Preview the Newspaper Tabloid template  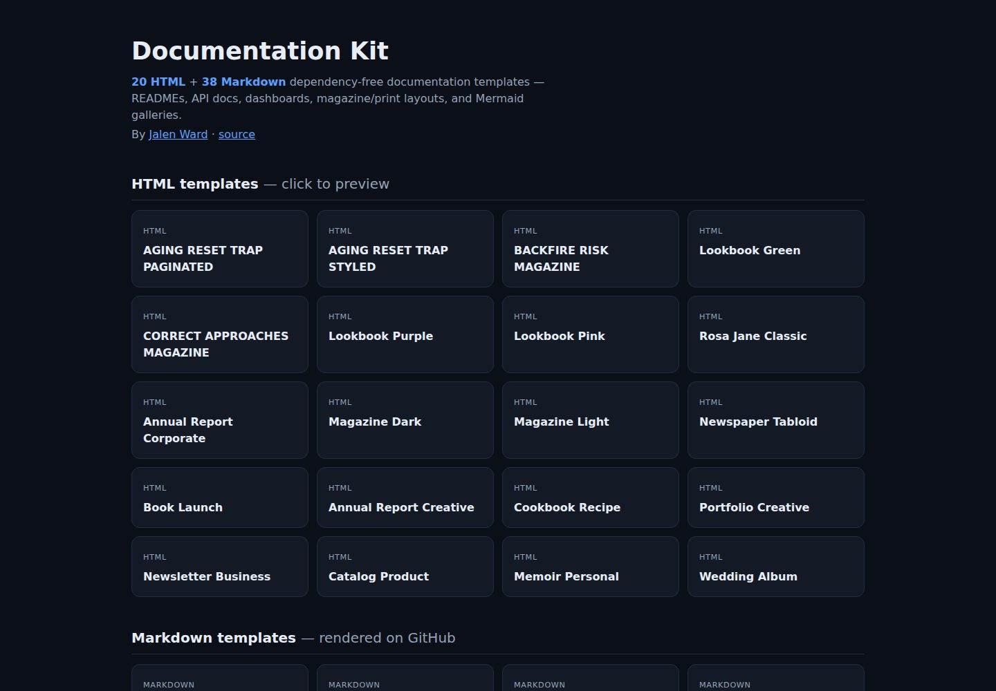click(x=776, y=420)
